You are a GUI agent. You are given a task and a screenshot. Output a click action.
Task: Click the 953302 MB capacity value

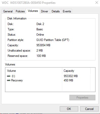[71, 76]
